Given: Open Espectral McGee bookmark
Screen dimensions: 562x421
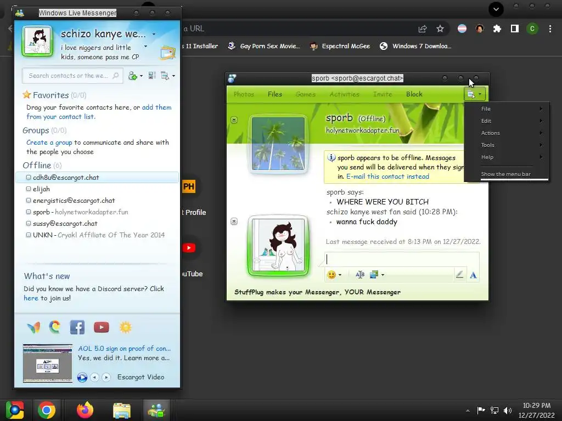Looking at the screenshot, I should [x=340, y=46].
